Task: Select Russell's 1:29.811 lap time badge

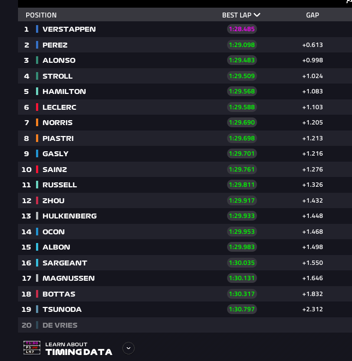Action: (x=242, y=185)
